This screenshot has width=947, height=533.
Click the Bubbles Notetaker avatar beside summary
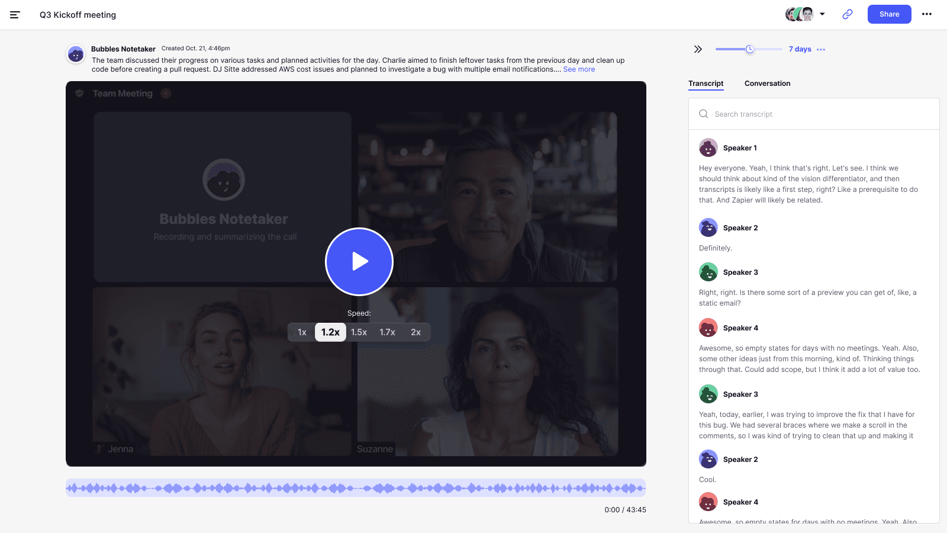[76, 54]
